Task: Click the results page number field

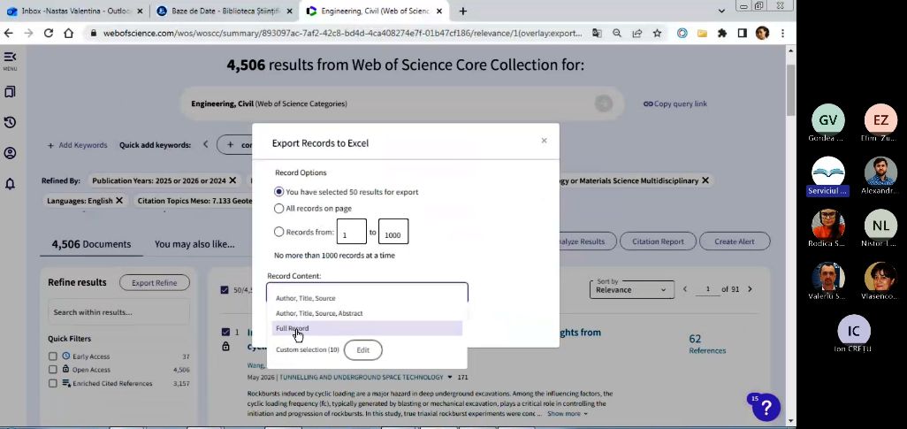Action: click(x=707, y=289)
